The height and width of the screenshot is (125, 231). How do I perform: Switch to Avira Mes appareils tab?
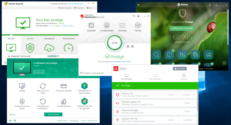[155, 77]
